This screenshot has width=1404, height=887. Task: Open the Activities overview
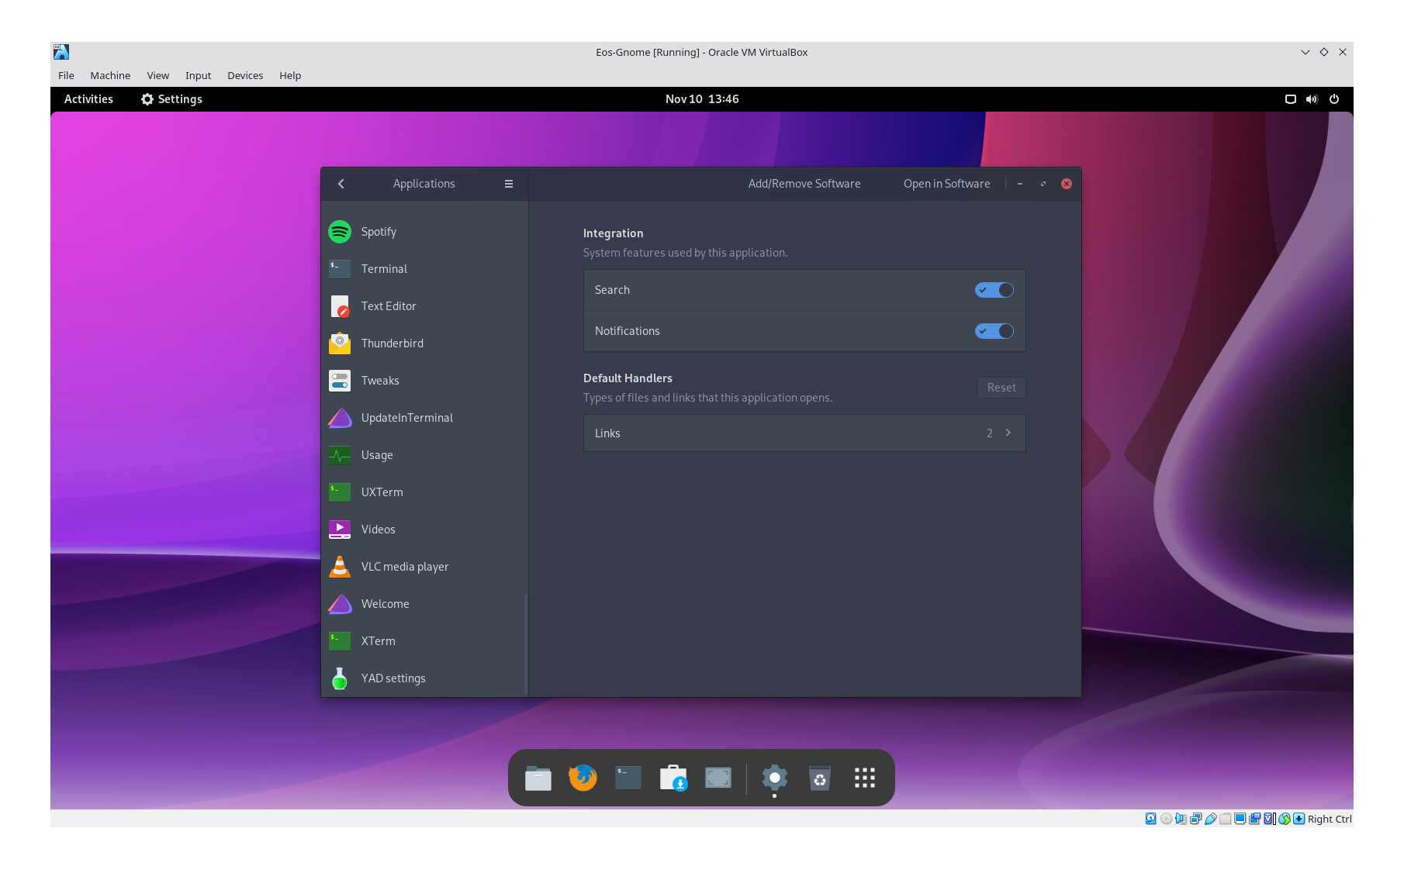click(88, 99)
